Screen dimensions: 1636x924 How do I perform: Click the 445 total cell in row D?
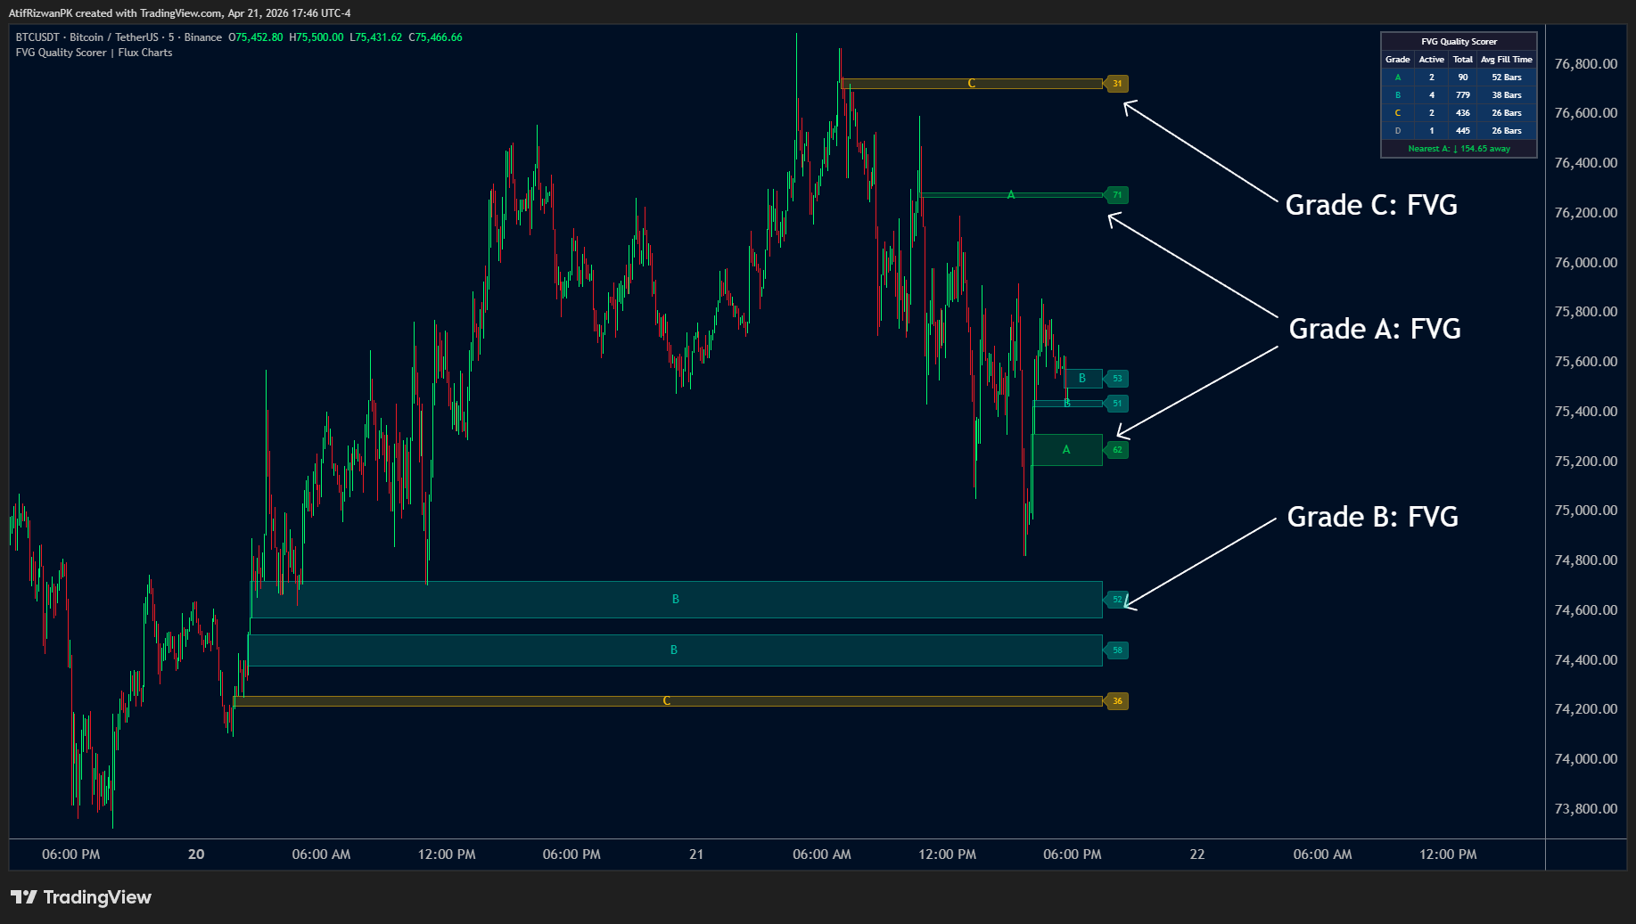click(x=1463, y=131)
